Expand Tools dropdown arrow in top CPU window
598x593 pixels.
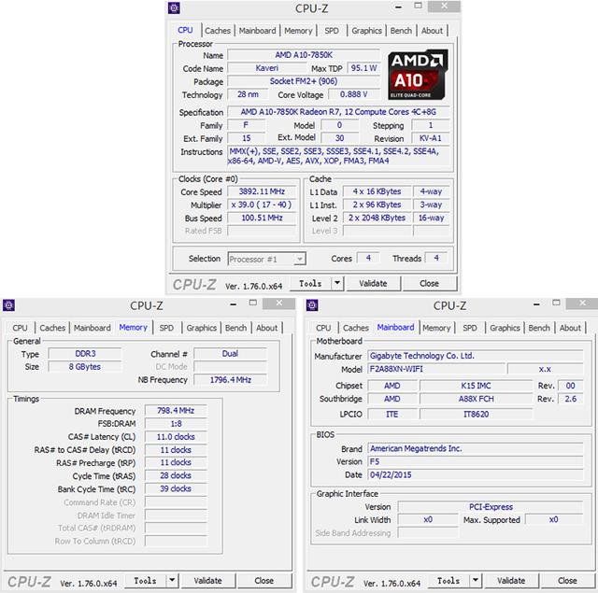(x=337, y=283)
